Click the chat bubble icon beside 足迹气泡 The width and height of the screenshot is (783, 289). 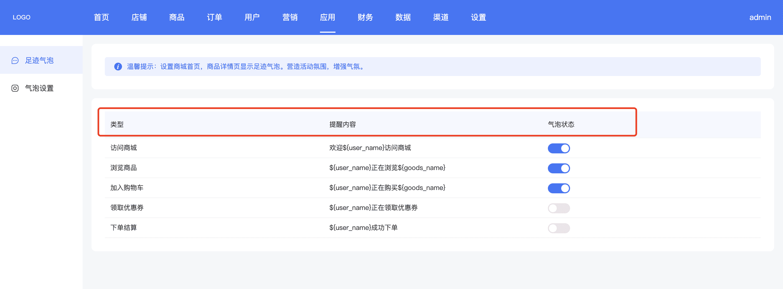[15, 60]
